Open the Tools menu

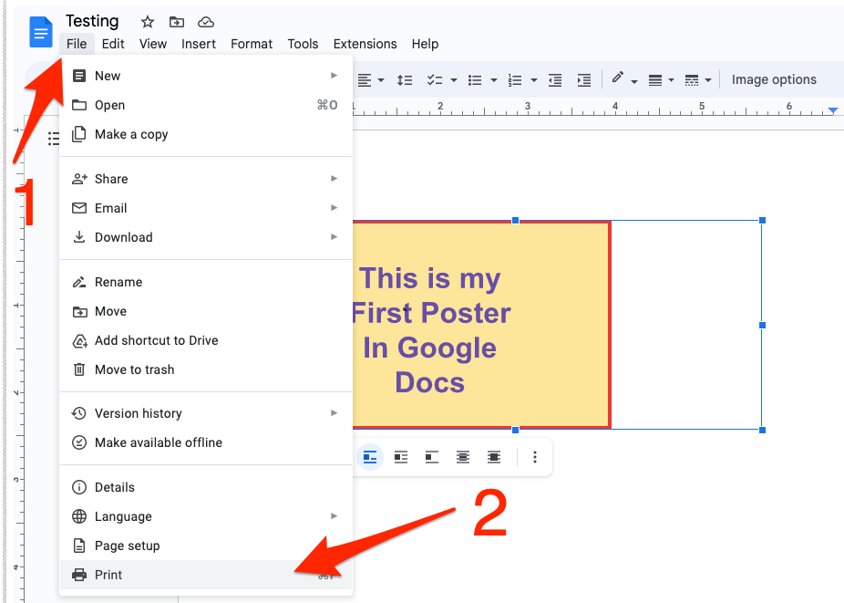(303, 44)
